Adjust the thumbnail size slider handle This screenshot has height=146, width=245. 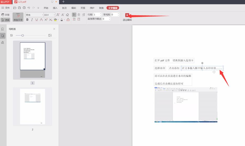[23, 35]
